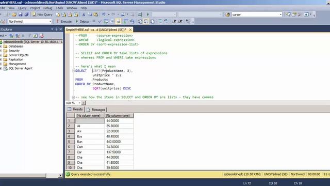330x186 pixels.
Task: Specify Values for Template Parameters icon
Action: (188, 21)
